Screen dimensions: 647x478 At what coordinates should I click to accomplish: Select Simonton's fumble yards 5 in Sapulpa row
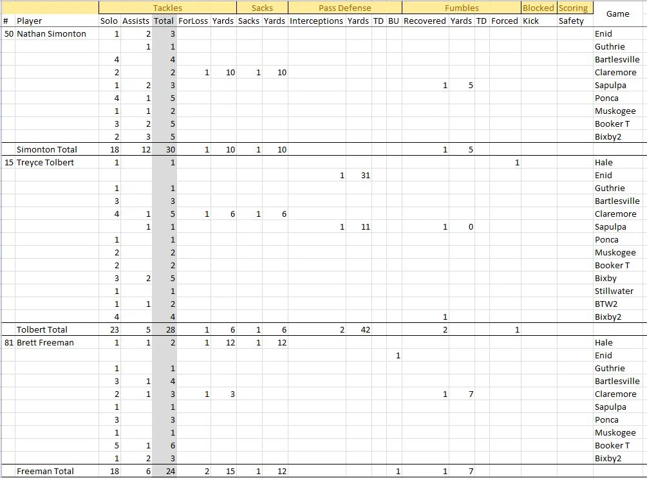click(x=462, y=86)
